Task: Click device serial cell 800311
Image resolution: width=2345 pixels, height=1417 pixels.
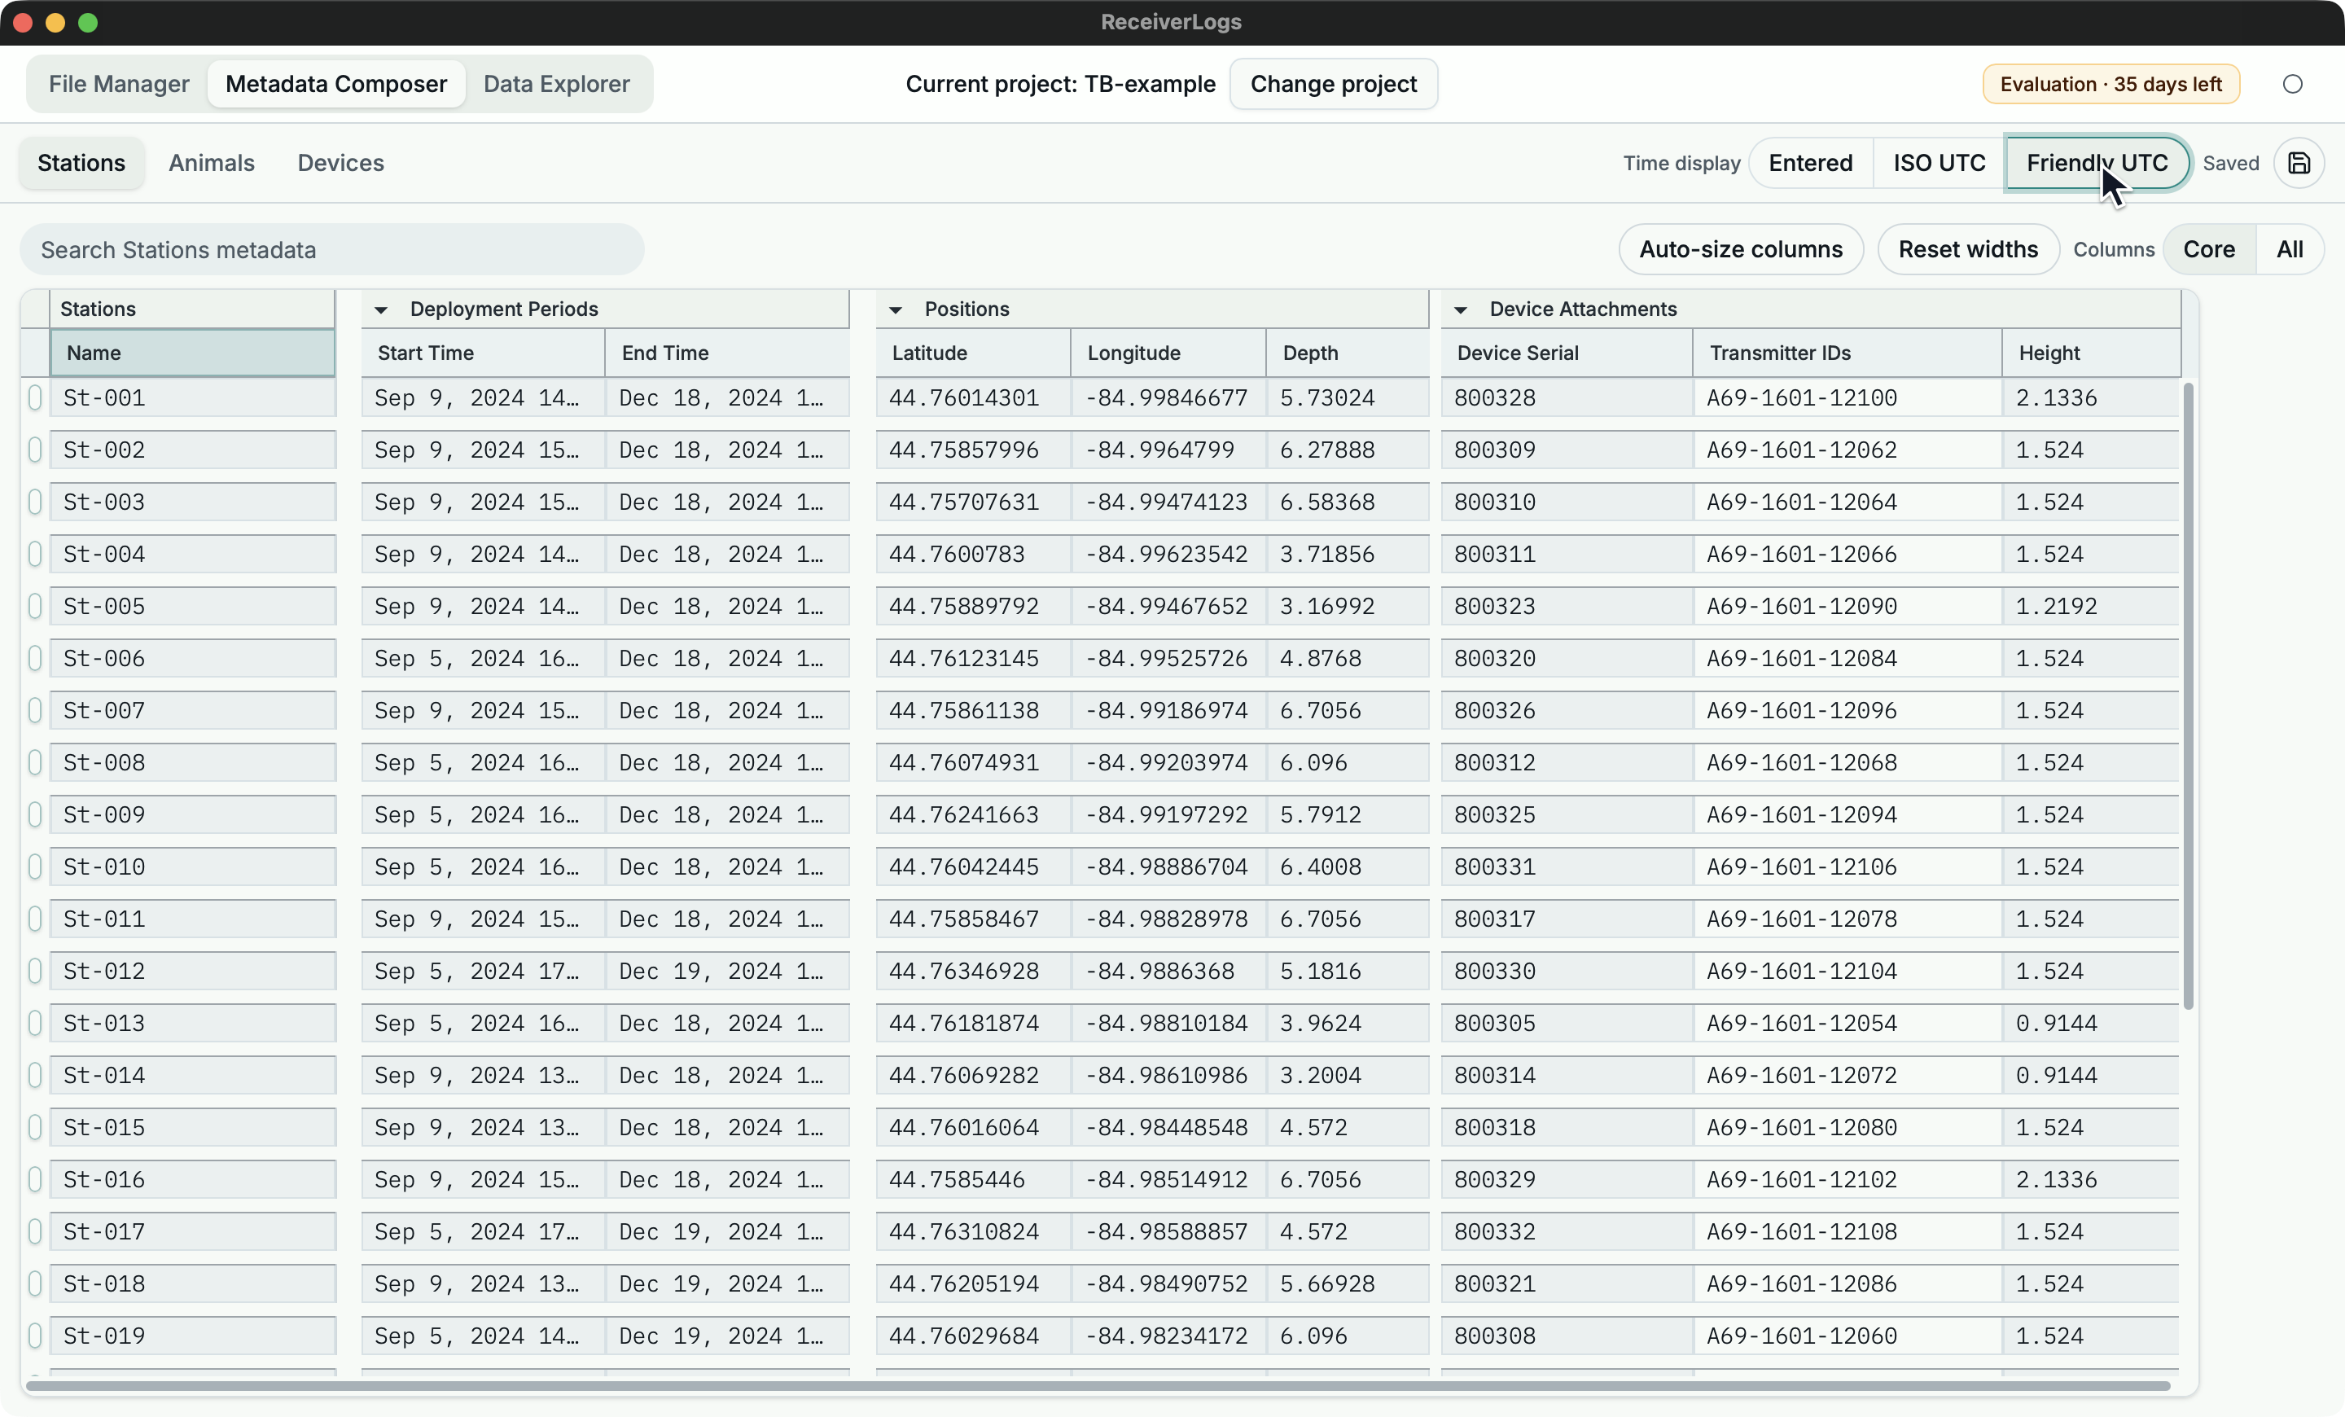Action: click(x=1567, y=554)
